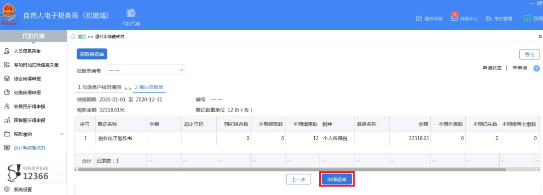Click the 获取结报单 button
Viewport: 543px width, 195px height.
pyautogui.click(x=92, y=54)
